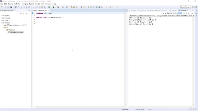198x111 pixels.
Task: Open the Navigate menu
Action: pos(25,4)
